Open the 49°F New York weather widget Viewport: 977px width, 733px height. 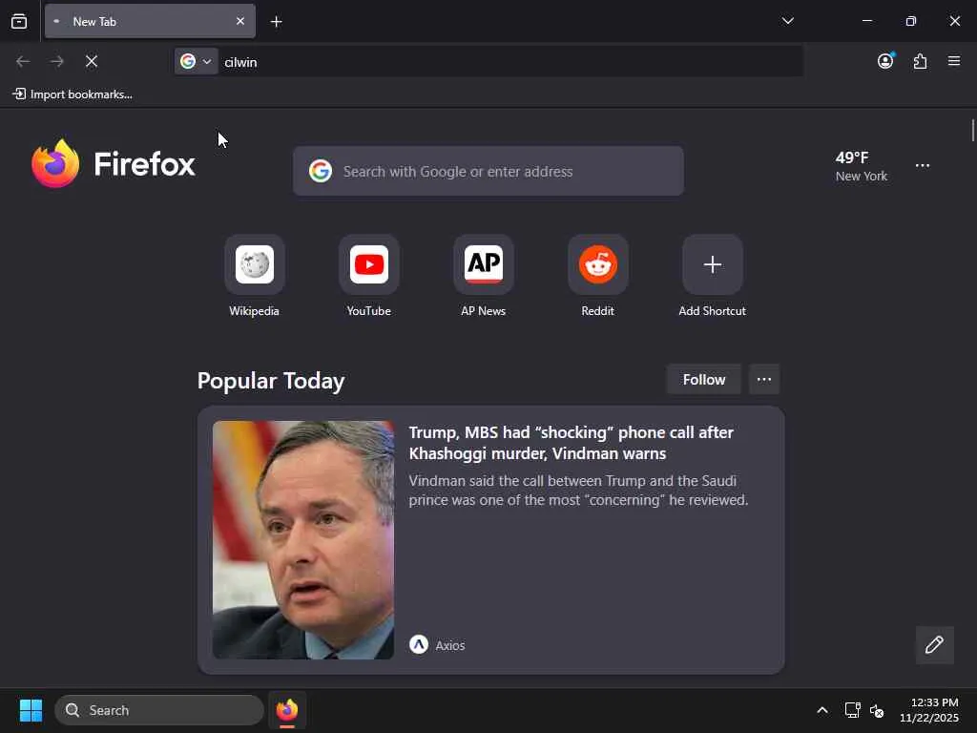(x=862, y=166)
